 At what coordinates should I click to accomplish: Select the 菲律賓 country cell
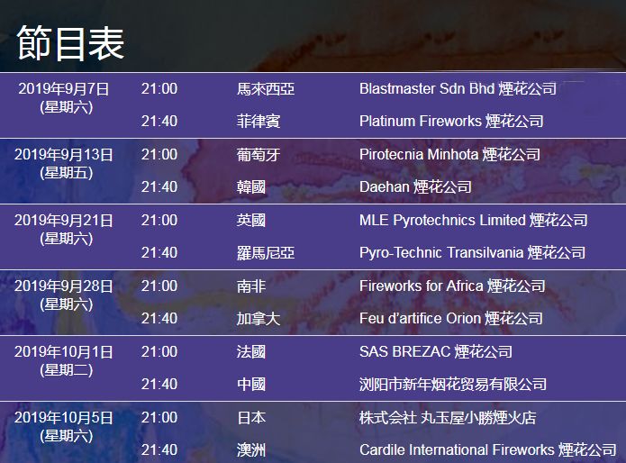(259, 121)
